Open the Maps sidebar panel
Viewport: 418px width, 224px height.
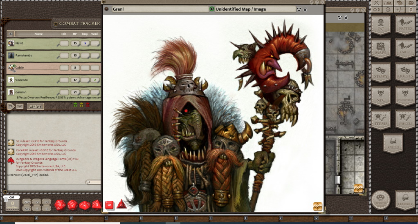[x=381, y=49]
